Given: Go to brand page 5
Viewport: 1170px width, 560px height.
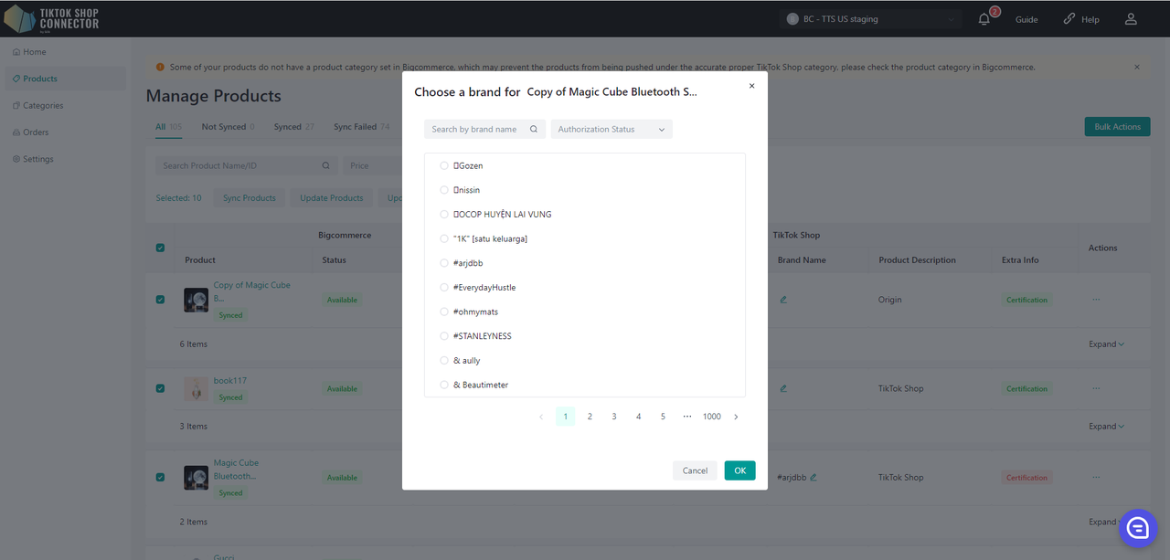Looking at the screenshot, I should click(663, 417).
